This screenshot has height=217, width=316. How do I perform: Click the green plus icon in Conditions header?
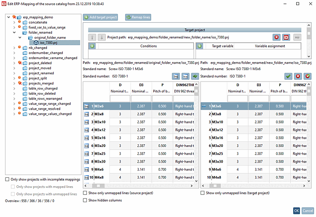(x=92, y=46)
